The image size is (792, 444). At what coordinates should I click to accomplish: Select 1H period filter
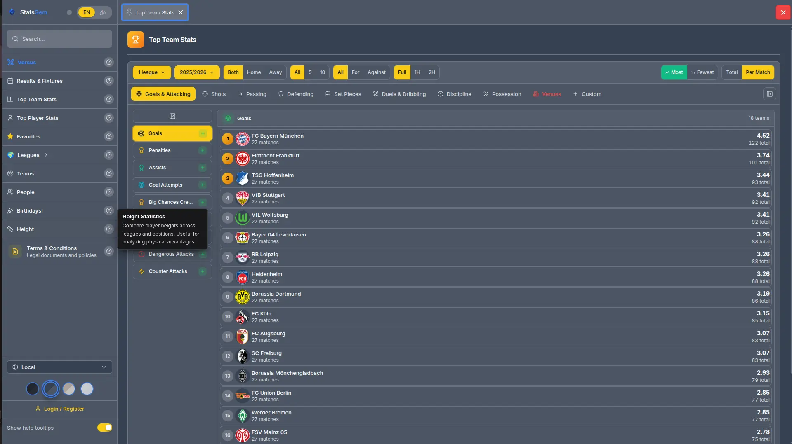(x=417, y=72)
